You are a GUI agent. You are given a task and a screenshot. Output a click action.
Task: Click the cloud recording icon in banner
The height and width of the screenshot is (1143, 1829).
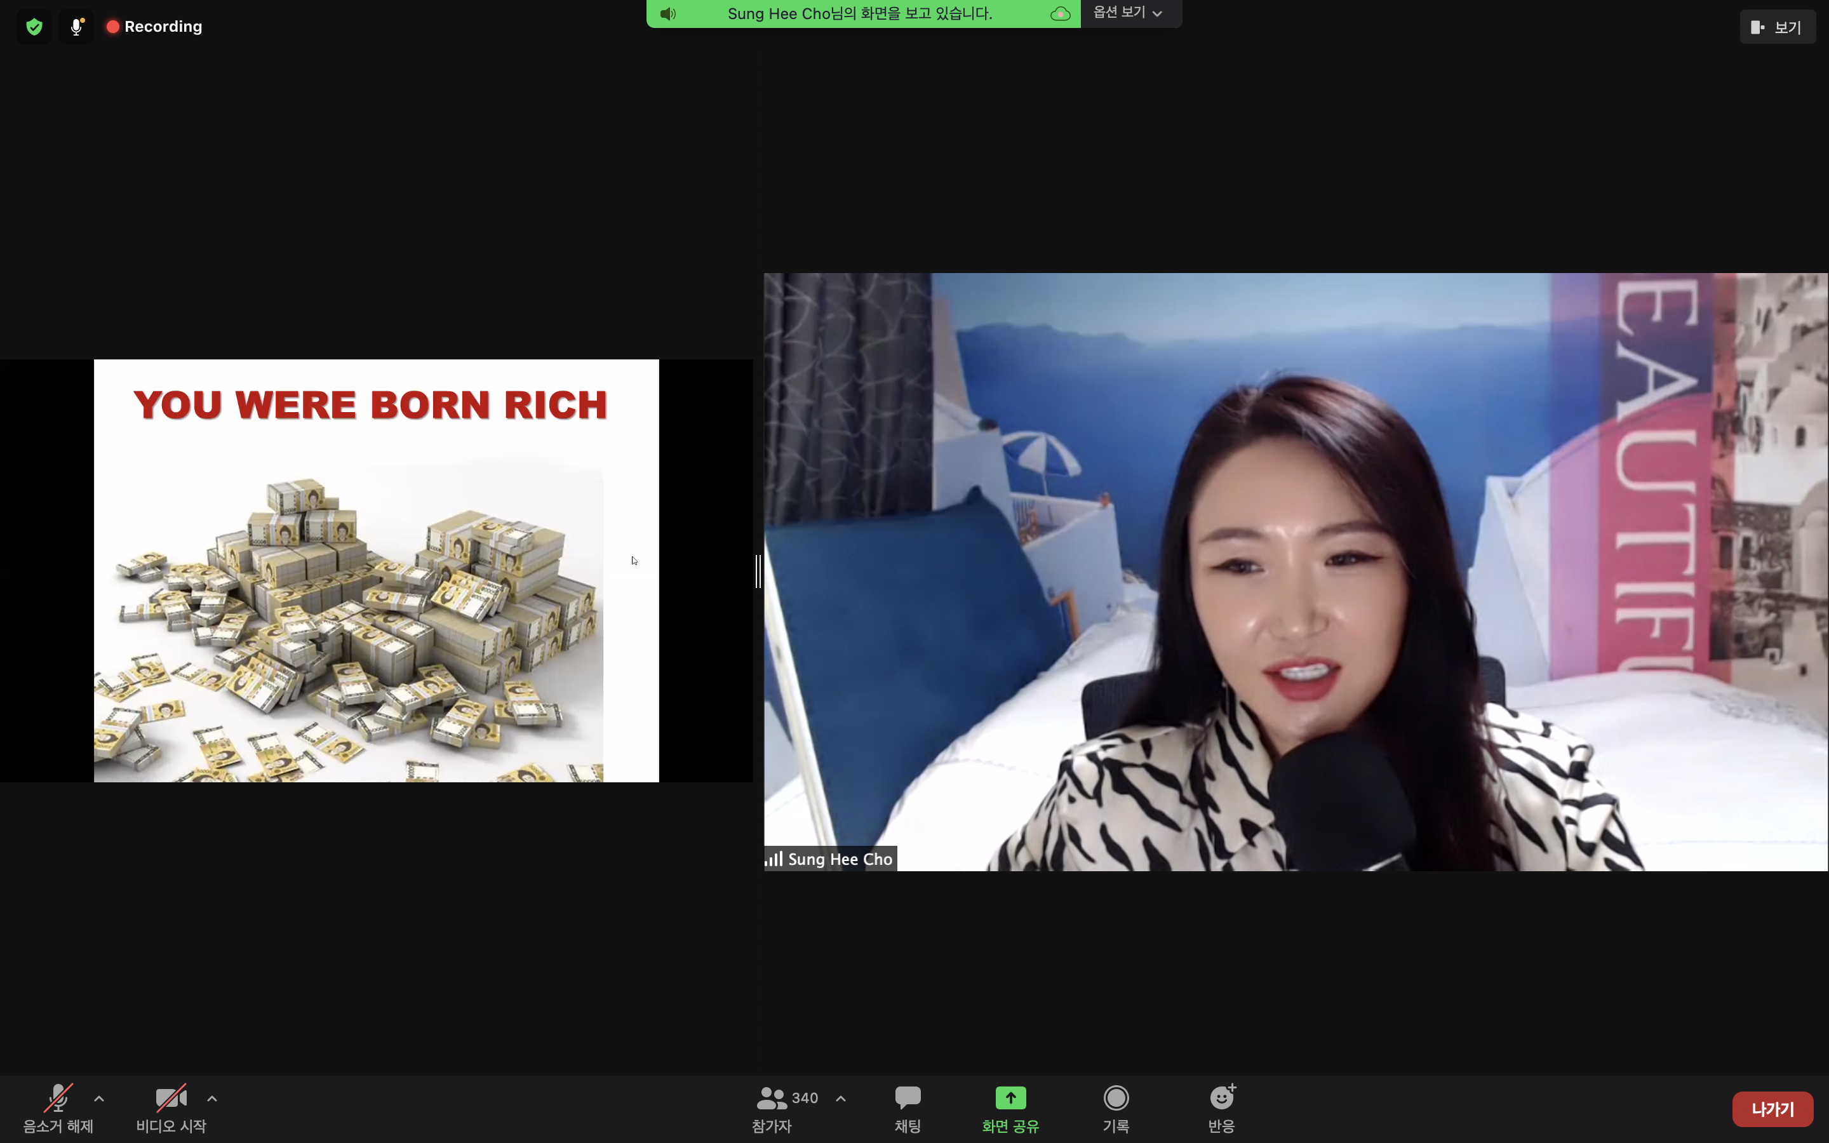tap(1059, 13)
